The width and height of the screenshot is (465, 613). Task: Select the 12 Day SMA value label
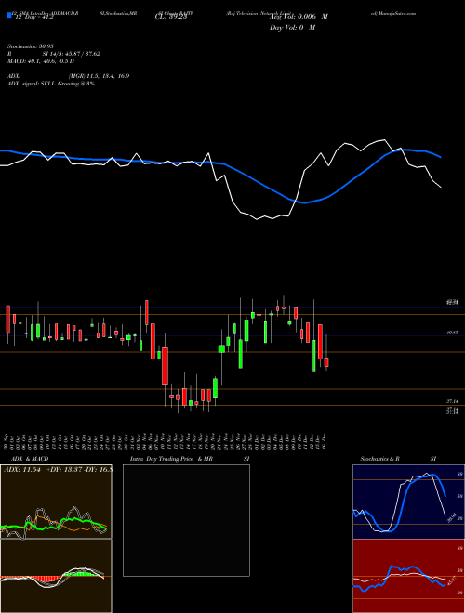point(33,17)
